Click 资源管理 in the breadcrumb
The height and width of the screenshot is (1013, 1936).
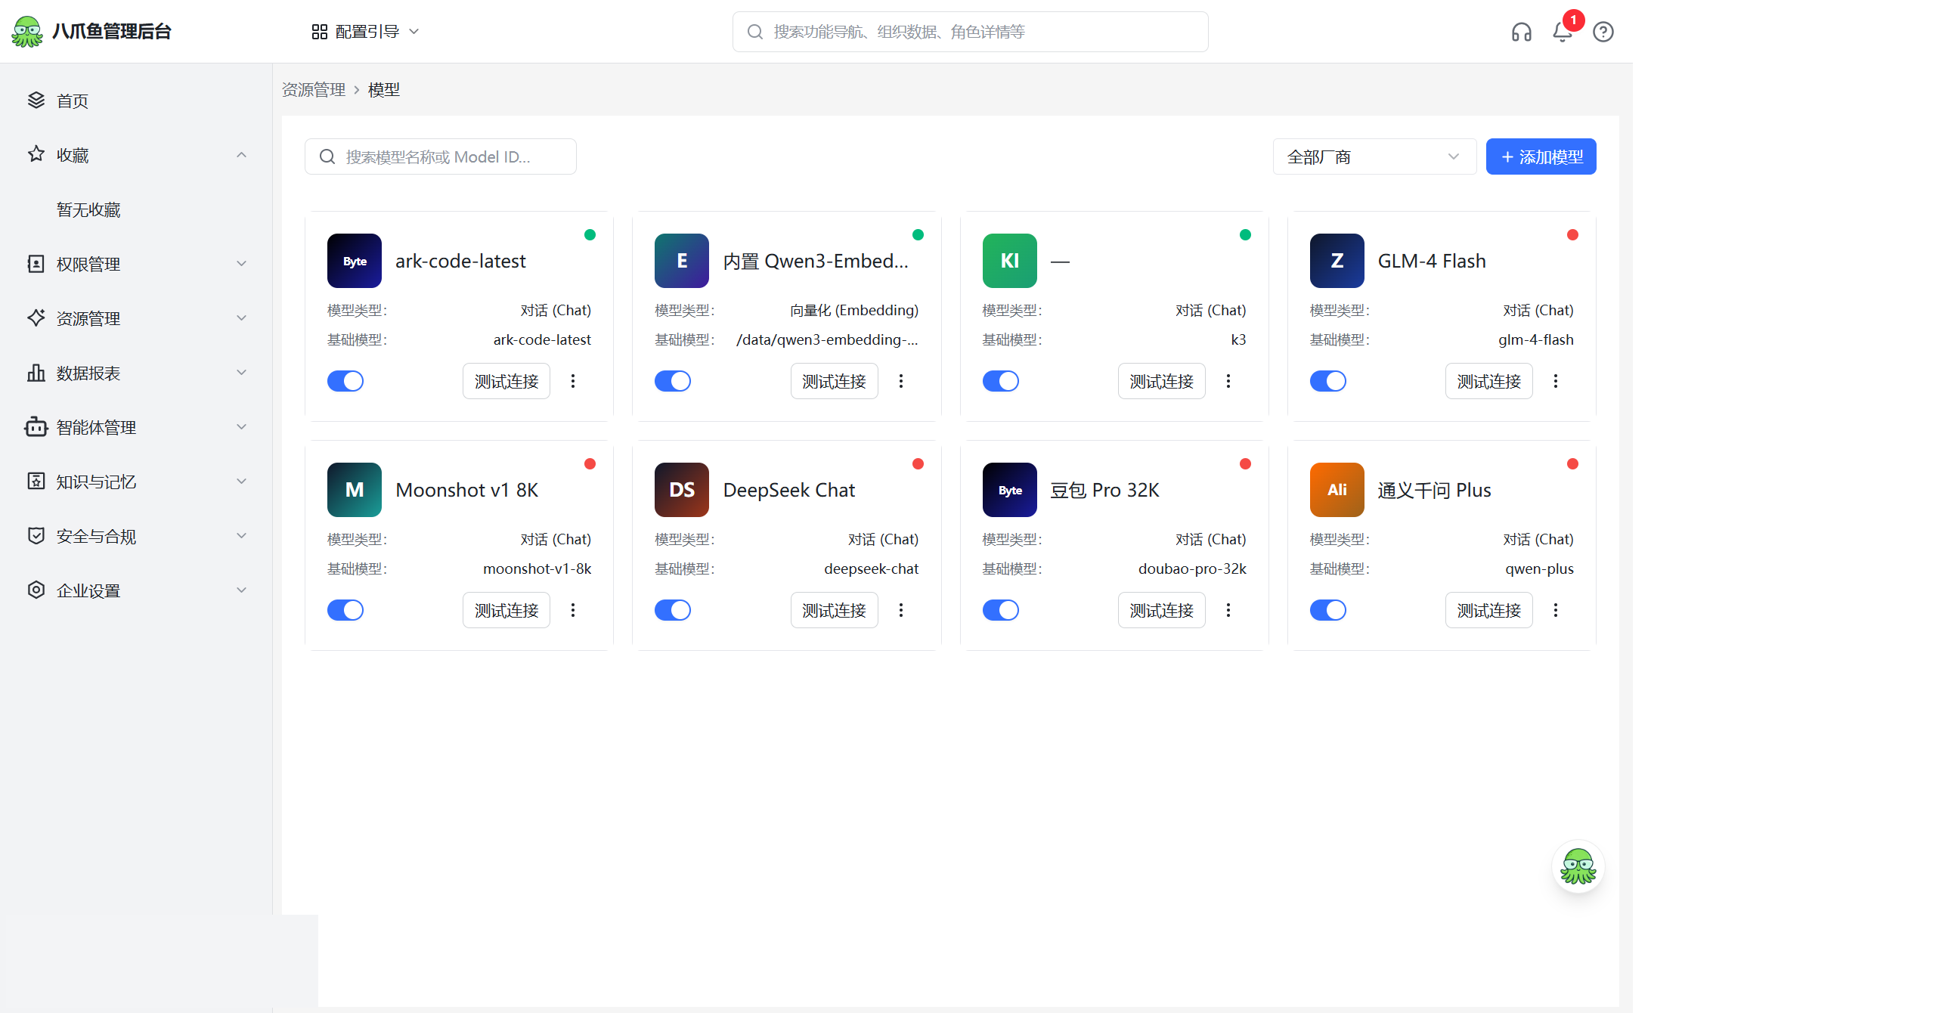pyautogui.click(x=314, y=90)
